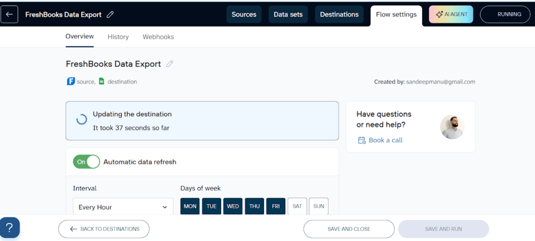Viewport: 535px width, 241px height.
Task: Switch to the History tab
Action: pos(118,37)
